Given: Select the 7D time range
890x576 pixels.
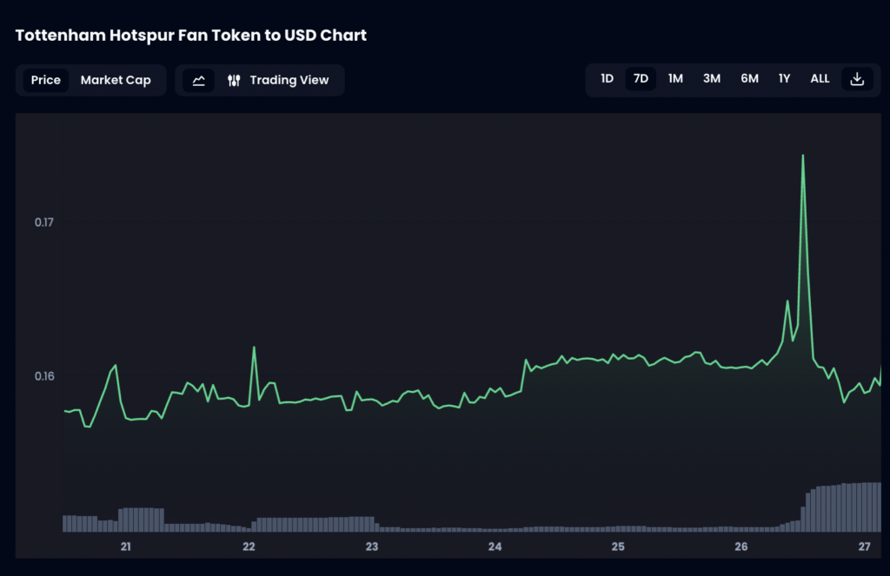Looking at the screenshot, I should 641,79.
